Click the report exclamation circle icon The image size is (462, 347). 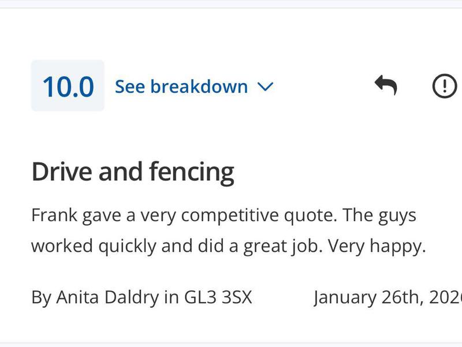click(x=444, y=87)
